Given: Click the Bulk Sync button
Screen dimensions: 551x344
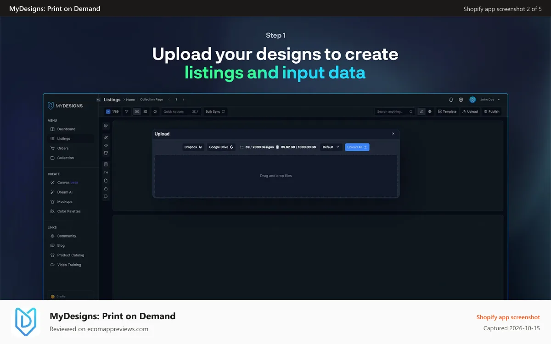Looking at the screenshot, I should pos(215,111).
